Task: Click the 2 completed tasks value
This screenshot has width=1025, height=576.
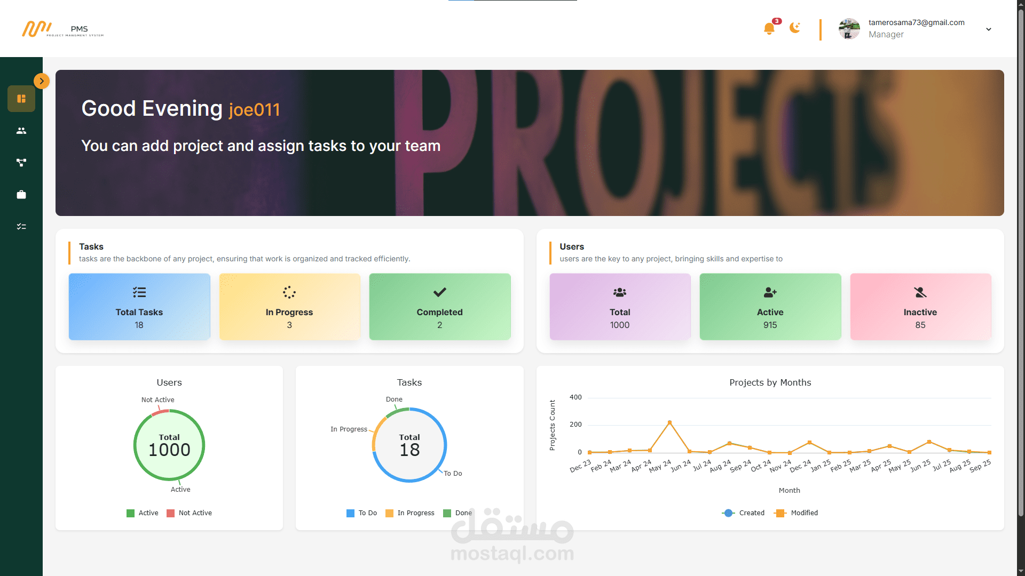Action: click(440, 325)
